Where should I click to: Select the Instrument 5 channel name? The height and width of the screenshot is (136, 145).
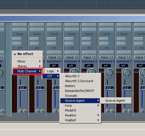pos(90,61)
